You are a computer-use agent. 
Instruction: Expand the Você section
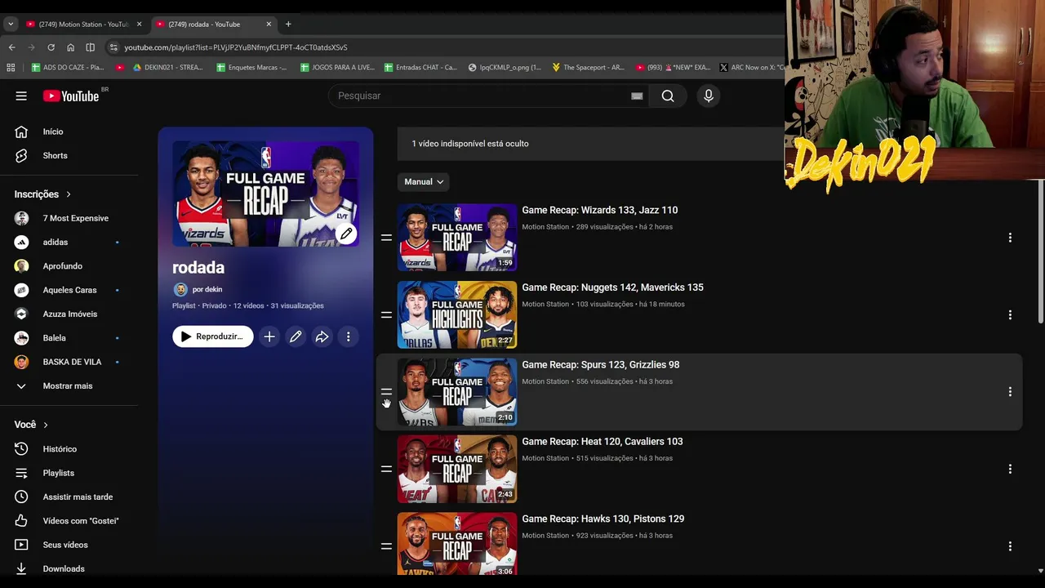click(x=31, y=425)
